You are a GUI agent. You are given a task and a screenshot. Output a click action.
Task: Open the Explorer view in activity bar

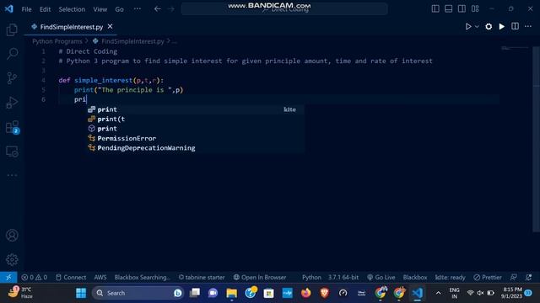click(12, 30)
